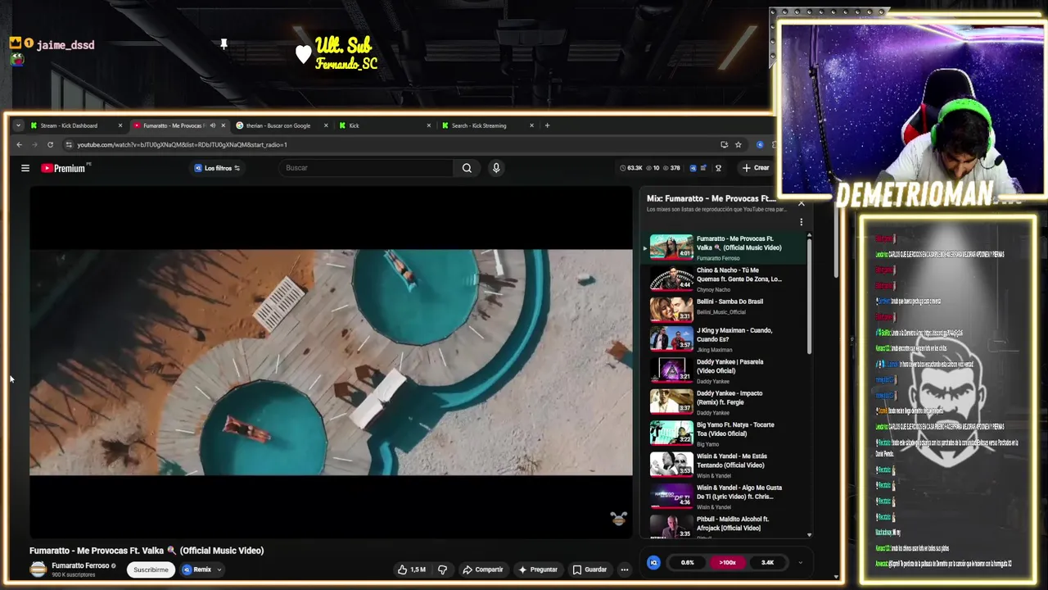
Task: Click the Suscribirme button
Action: 151,570
